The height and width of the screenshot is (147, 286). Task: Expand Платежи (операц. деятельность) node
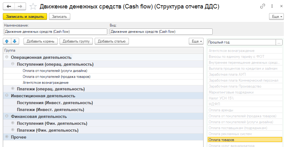[13, 89]
